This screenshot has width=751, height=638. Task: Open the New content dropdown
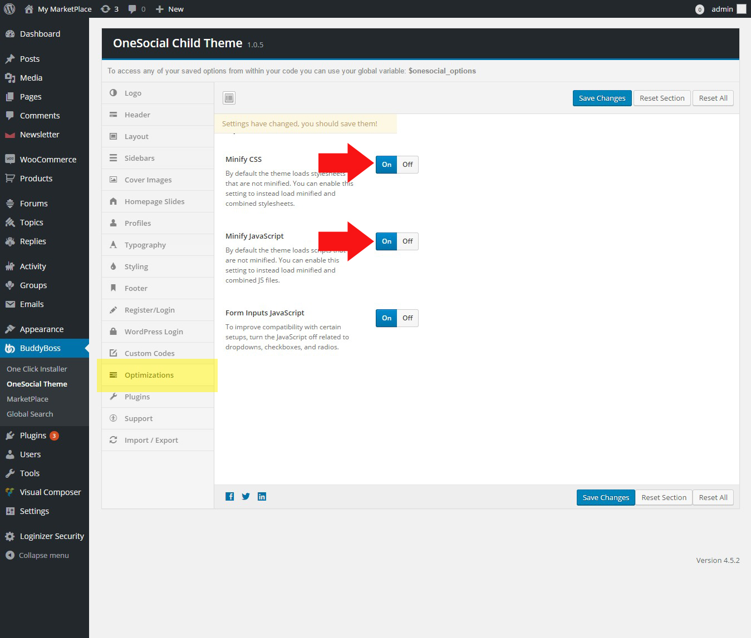[x=170, y=9]
